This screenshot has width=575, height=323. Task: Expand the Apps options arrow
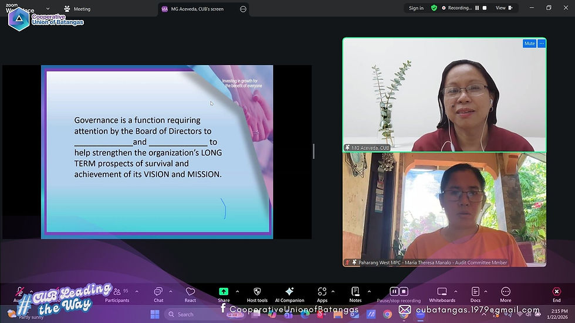tap(333, 292)
